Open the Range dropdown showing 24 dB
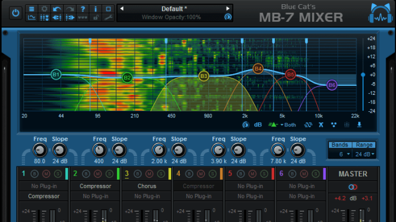This screenshot has height=222, width=396. (x=364, y=154)
